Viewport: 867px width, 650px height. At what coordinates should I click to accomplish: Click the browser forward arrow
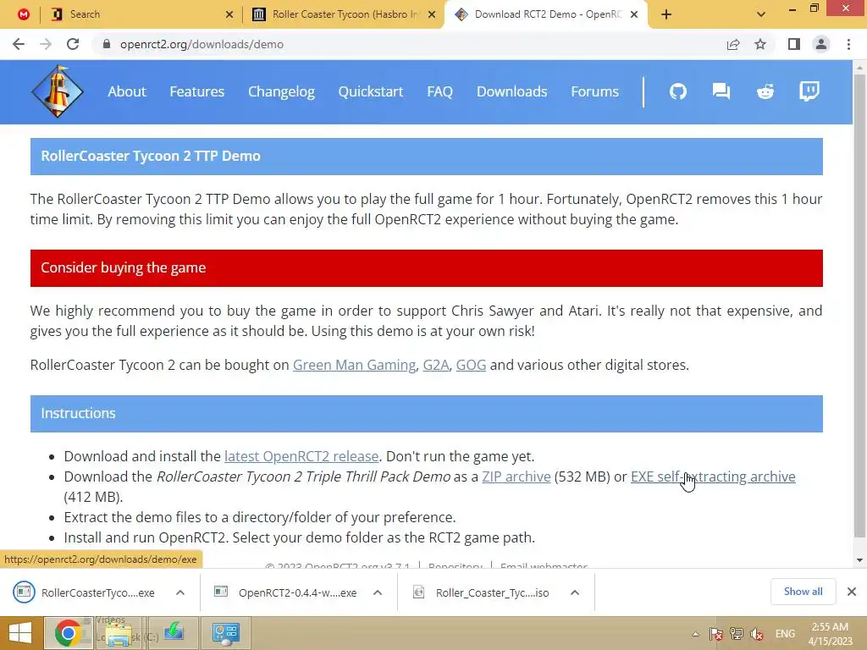coord(46,44)
